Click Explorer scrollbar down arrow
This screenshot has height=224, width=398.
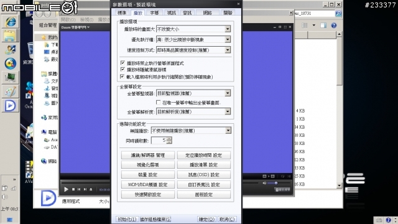(x=340, y=185)
